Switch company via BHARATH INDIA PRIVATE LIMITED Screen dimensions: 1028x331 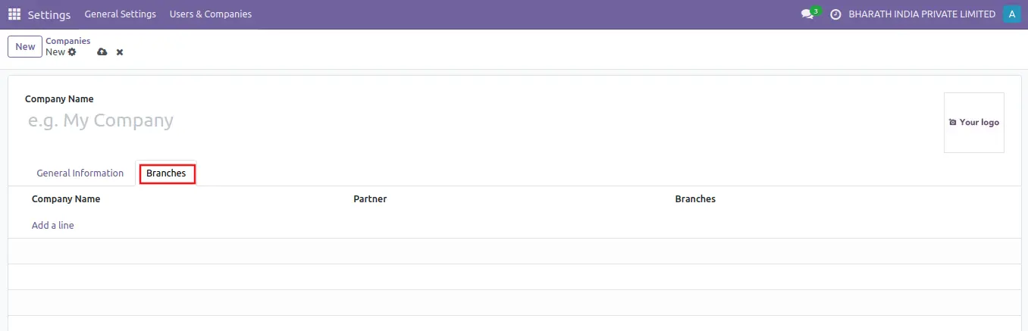point(922,14)
